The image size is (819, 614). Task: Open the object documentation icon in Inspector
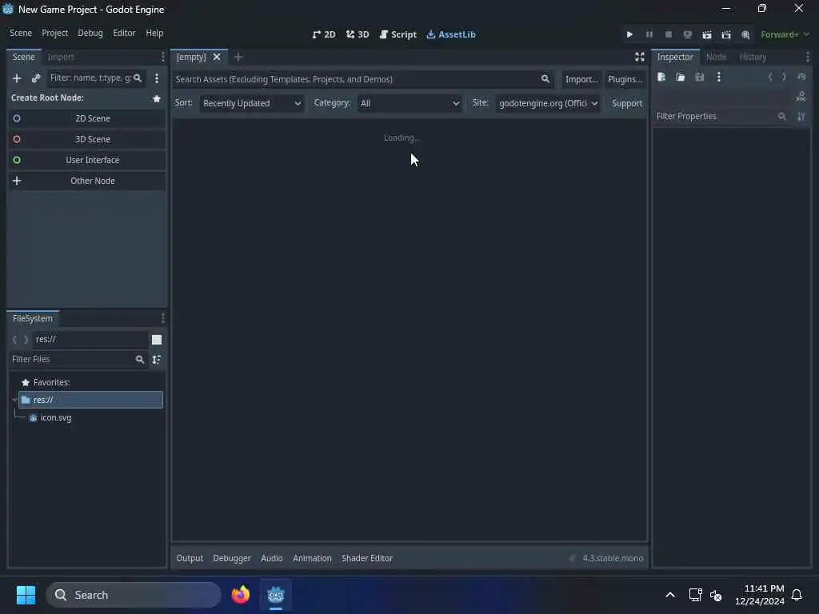801,96
